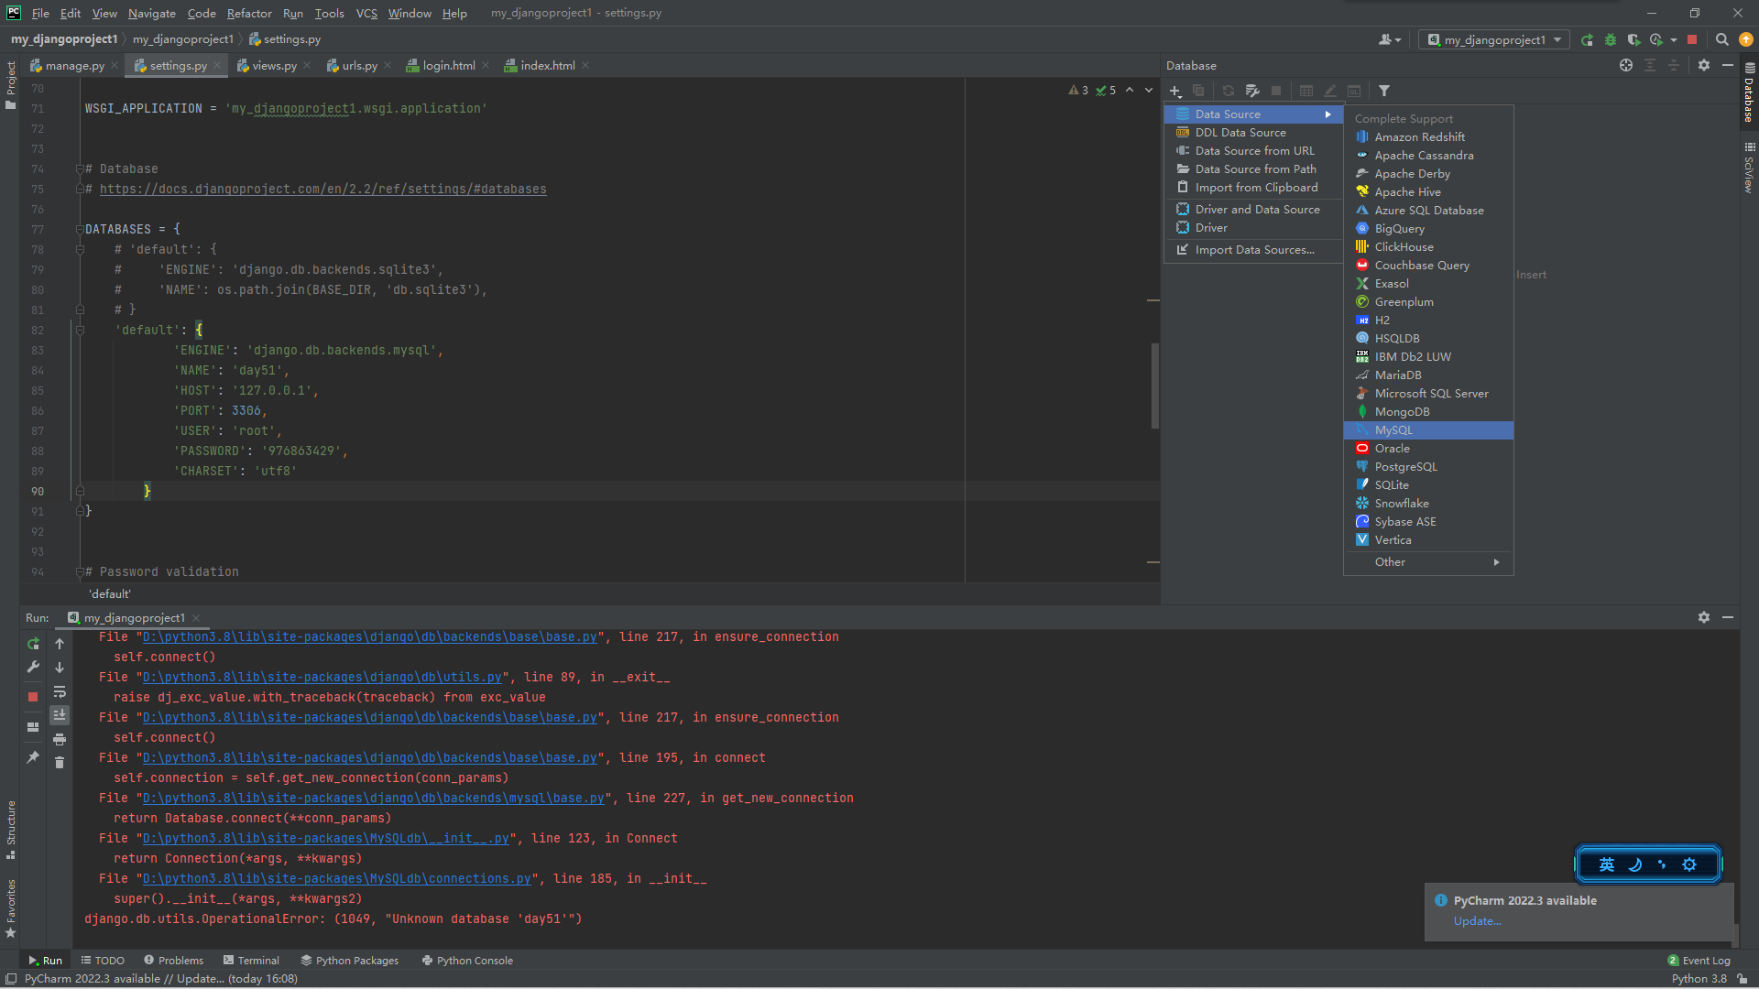Open the Event Log button
The image size is (1759, 989).
(x=1699, y=961)
